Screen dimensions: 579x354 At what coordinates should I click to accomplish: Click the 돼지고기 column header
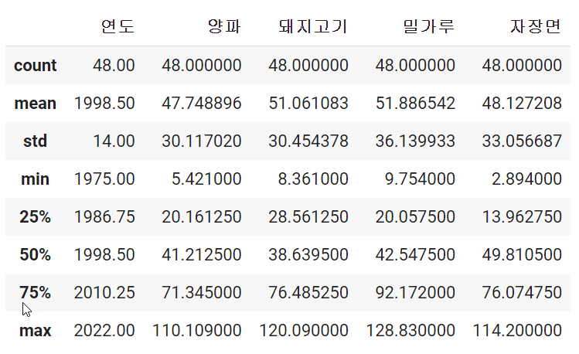(313, 26)
